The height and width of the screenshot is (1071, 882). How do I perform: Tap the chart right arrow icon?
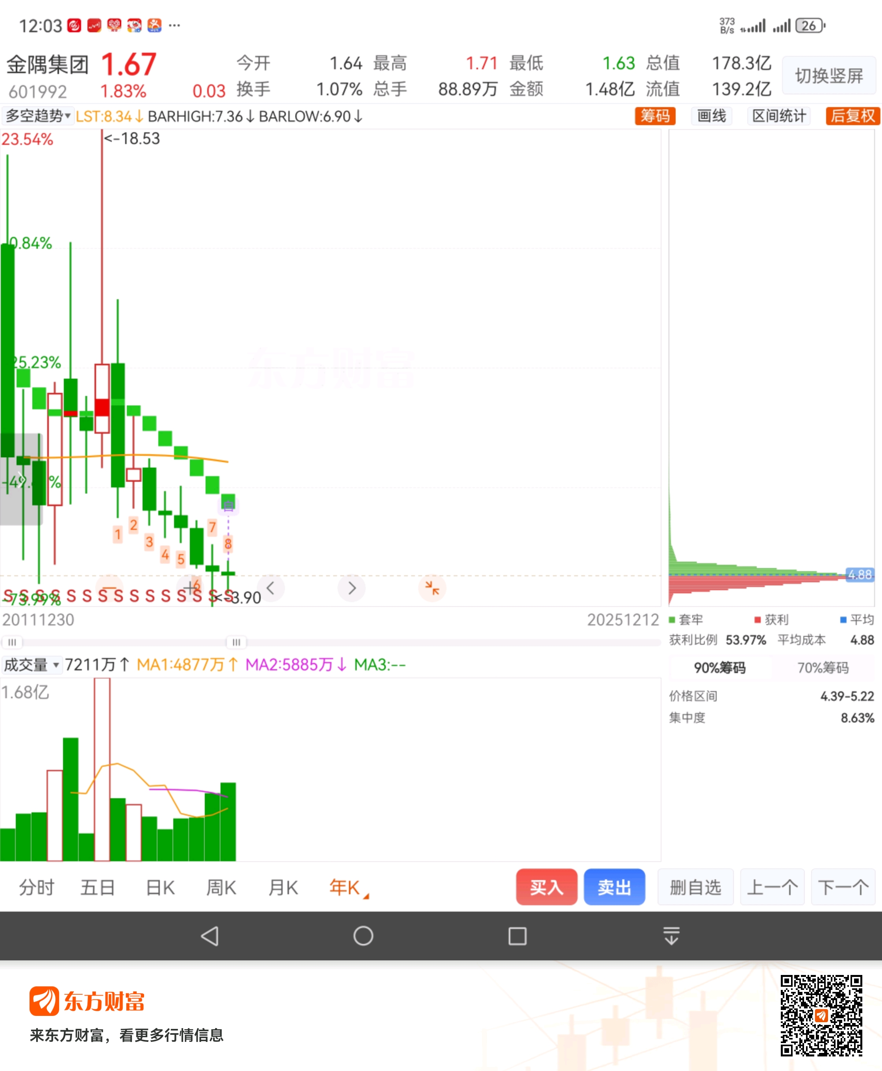[x=352, y=588]
